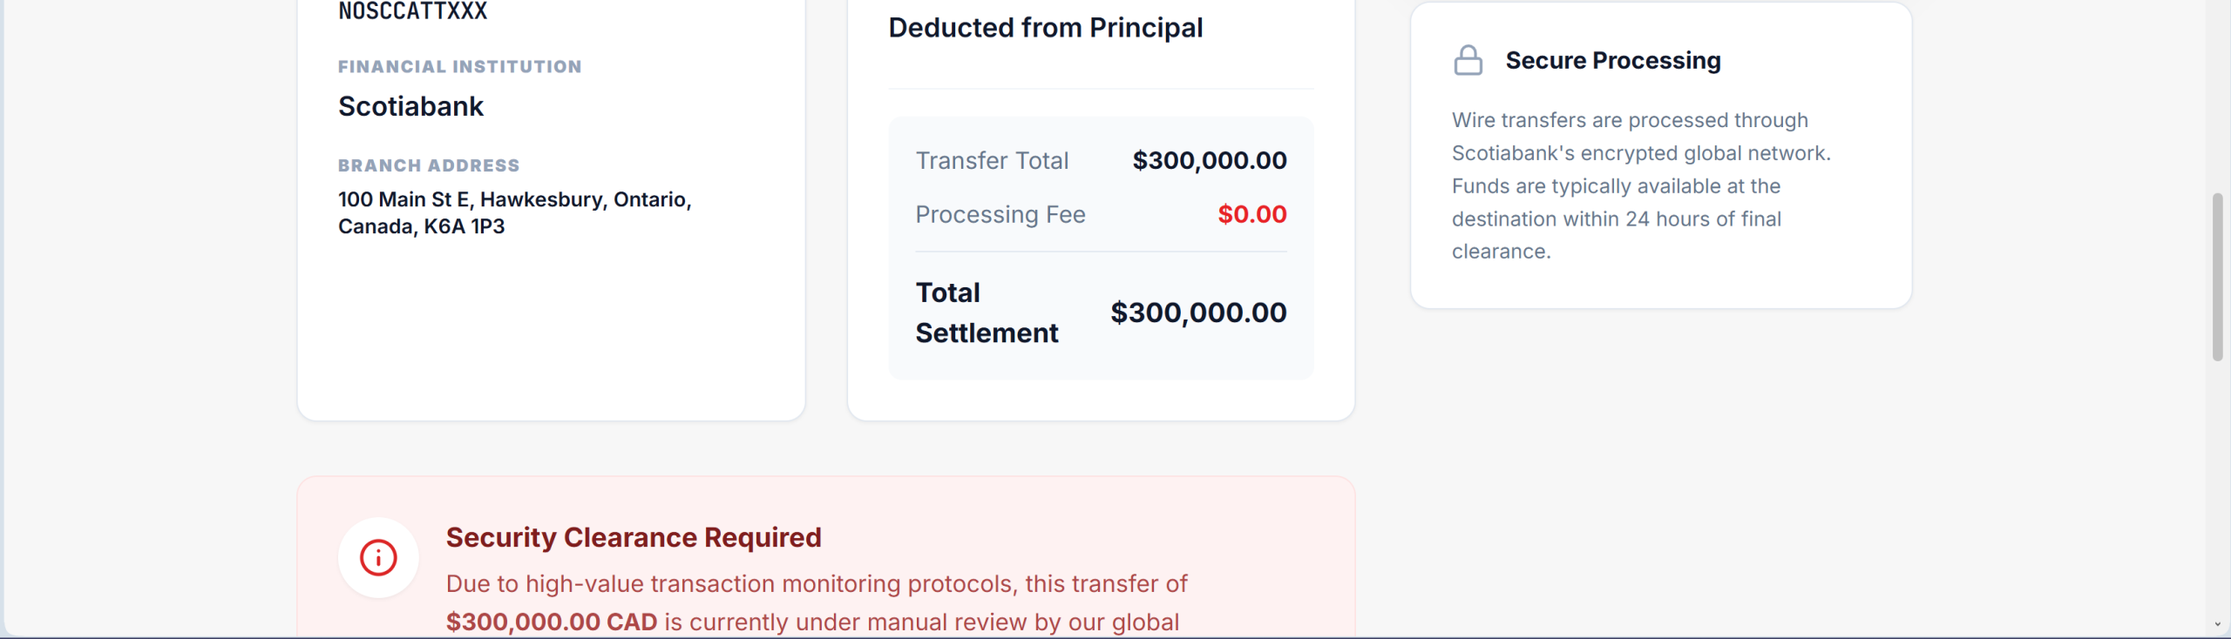Click the Total Settlement label
This screenshot has width=2231, height=639.
(987, 313)
